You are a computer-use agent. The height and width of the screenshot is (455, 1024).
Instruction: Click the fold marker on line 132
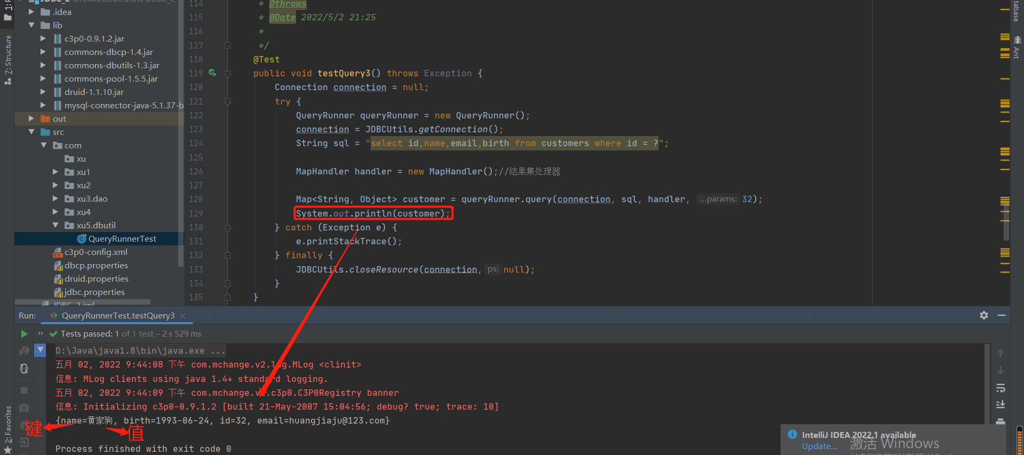pyautogui.click(x=228, y=255)
